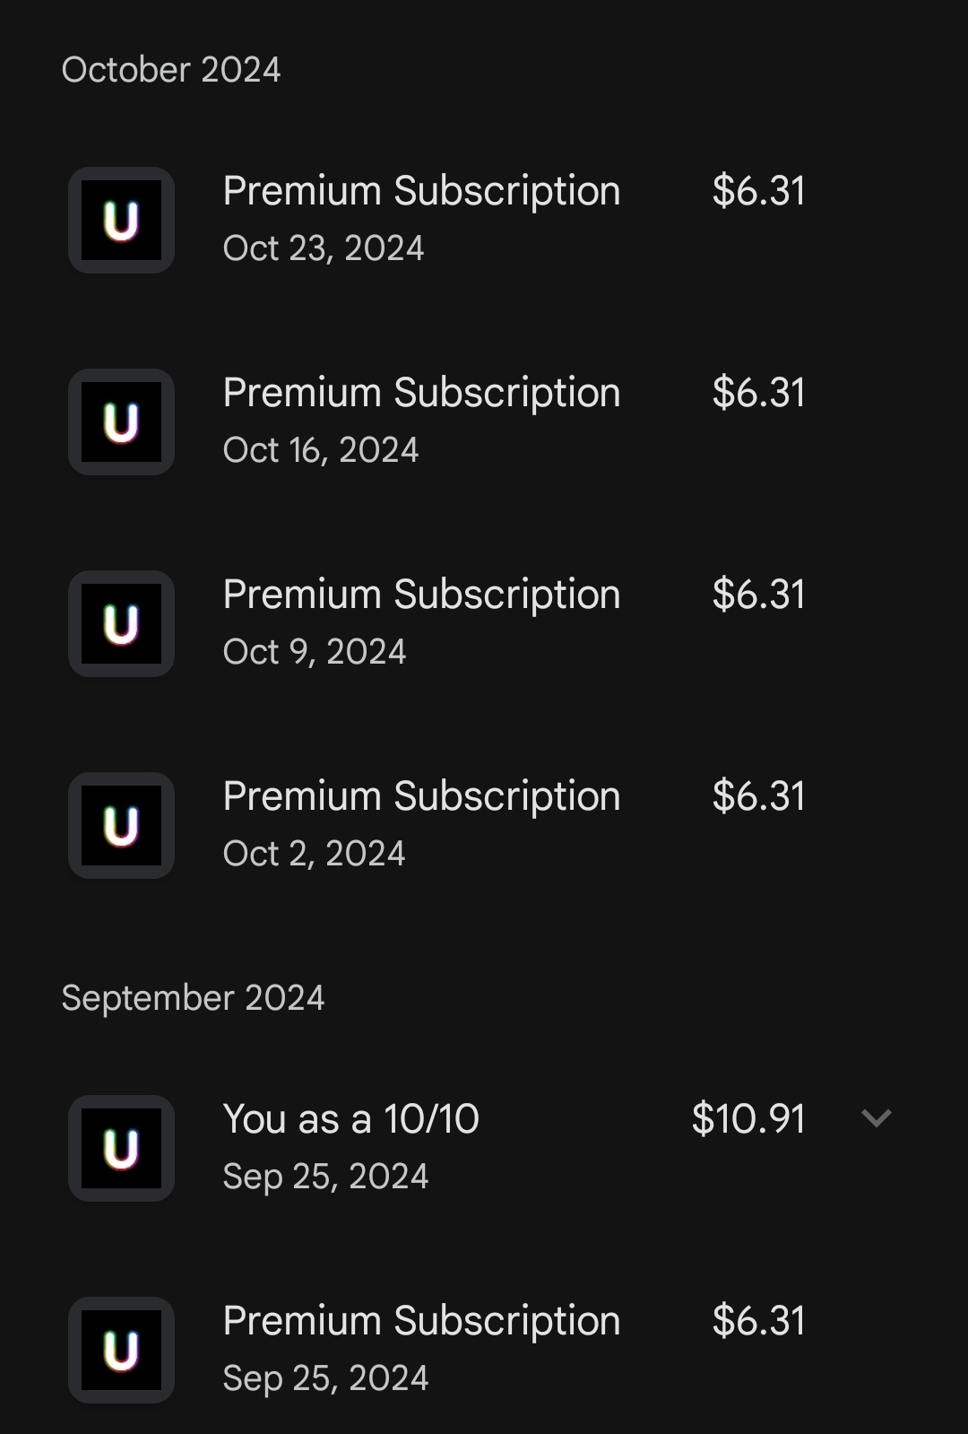Select the U app icon next to Oct 16 charge

pos(121,422)
